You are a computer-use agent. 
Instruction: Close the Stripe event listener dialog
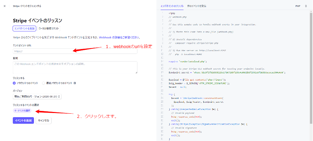coord(5,6)
